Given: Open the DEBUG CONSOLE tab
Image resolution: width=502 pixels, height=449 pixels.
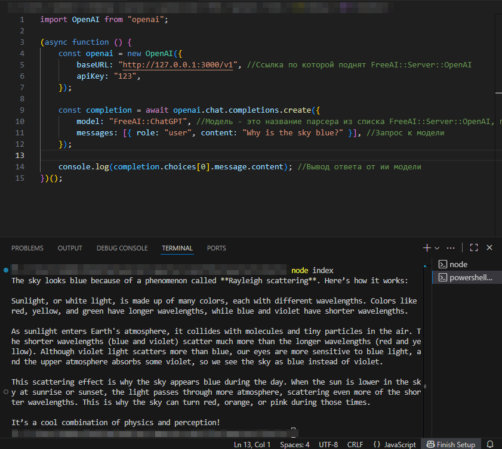Looking at the screenshot, I should click(122, 248).
